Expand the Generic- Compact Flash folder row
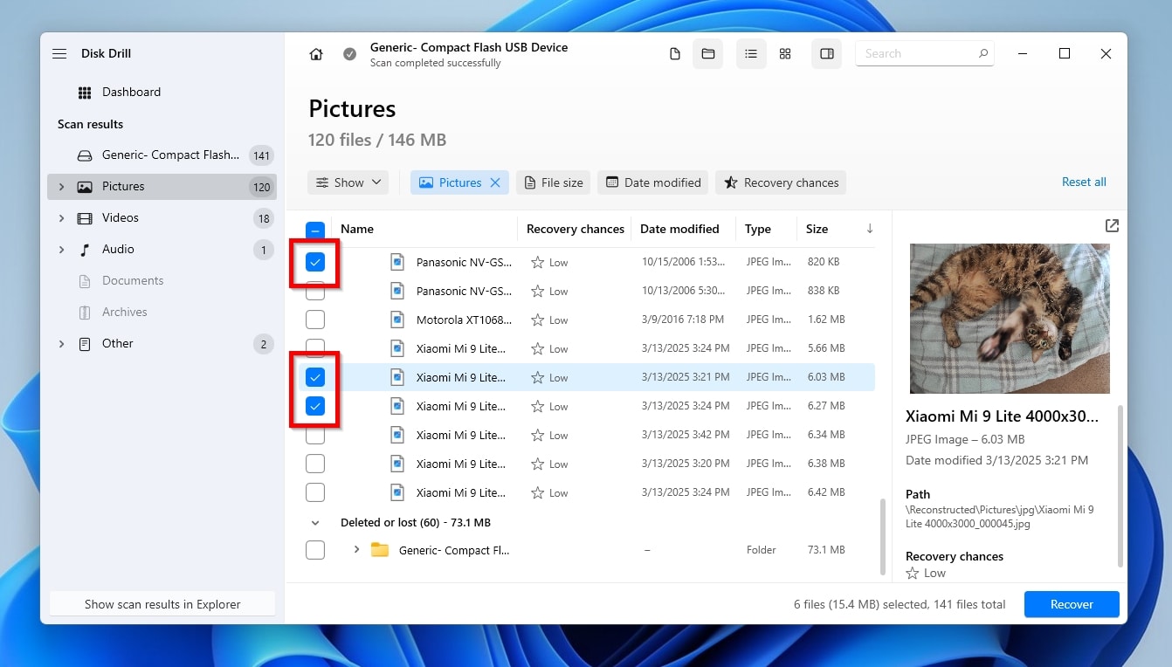The height and width of the screenshot is (667, 1172). [356, 550]
